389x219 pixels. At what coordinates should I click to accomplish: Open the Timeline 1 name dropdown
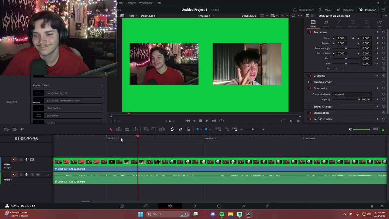(x=205, y=16)
